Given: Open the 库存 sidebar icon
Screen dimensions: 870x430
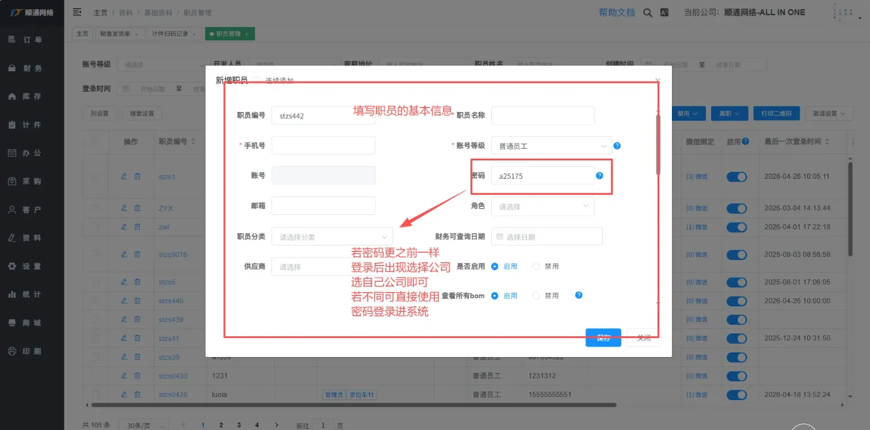Looking at the screenshot, I should [12, 97].
